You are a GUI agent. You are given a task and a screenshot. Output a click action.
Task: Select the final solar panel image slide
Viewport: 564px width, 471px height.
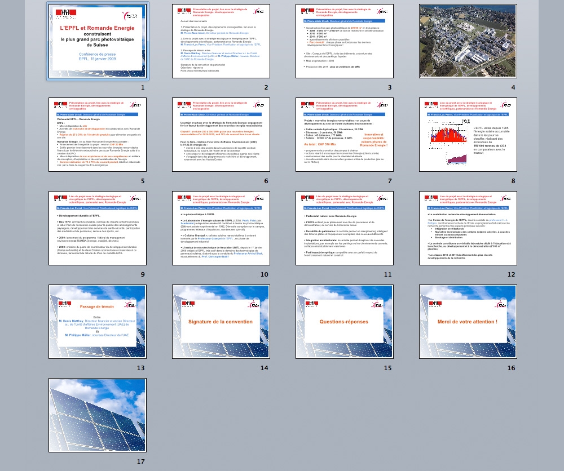point(98,415)
